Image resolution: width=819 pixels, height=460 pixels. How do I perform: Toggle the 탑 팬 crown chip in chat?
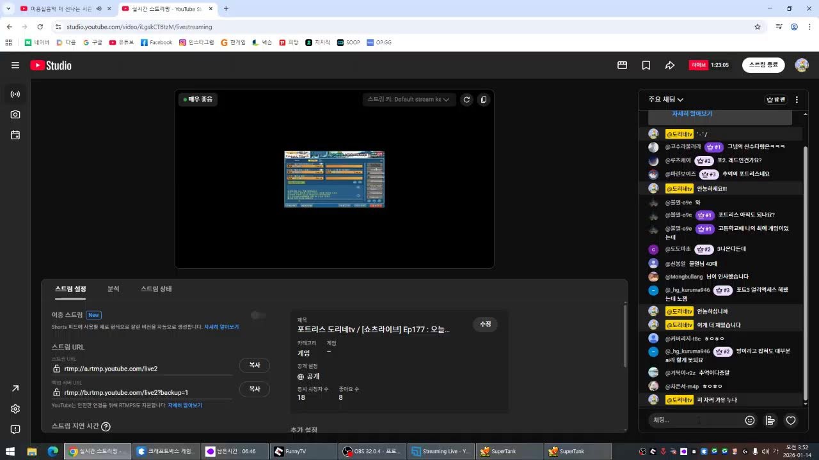click(x=775, y=100)
